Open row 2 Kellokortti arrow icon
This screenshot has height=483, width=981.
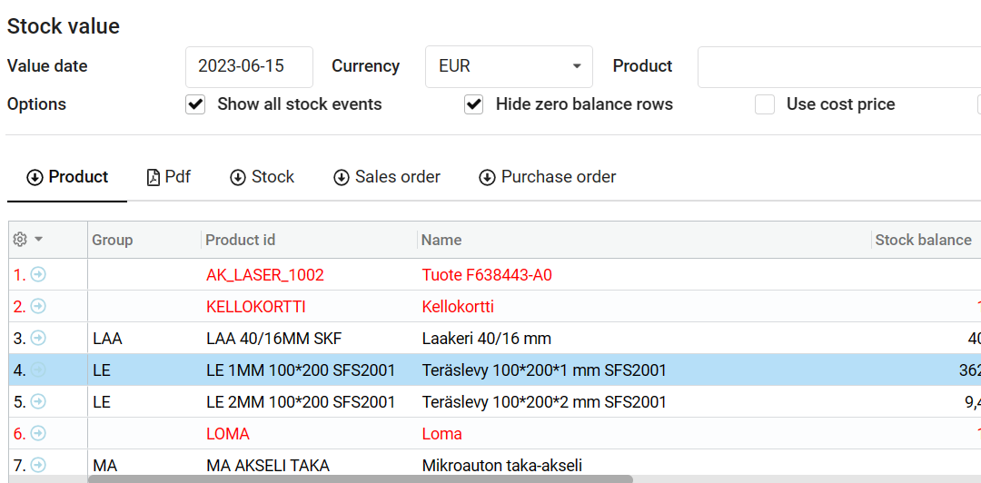click(38, 306)
